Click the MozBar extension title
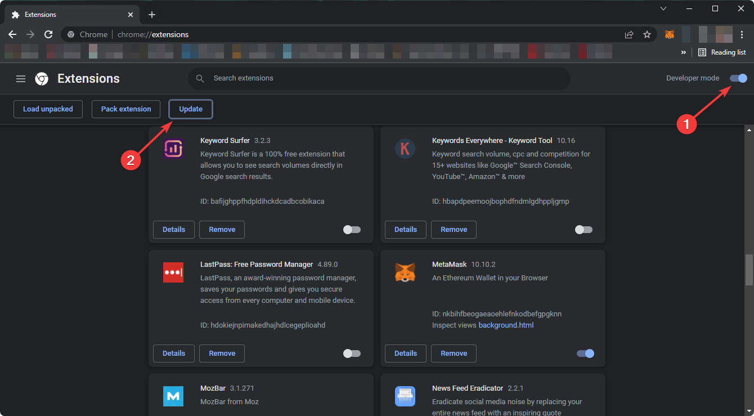Image resolution: width=754 pixels, height=416 pixels. (x=213, y=388)
